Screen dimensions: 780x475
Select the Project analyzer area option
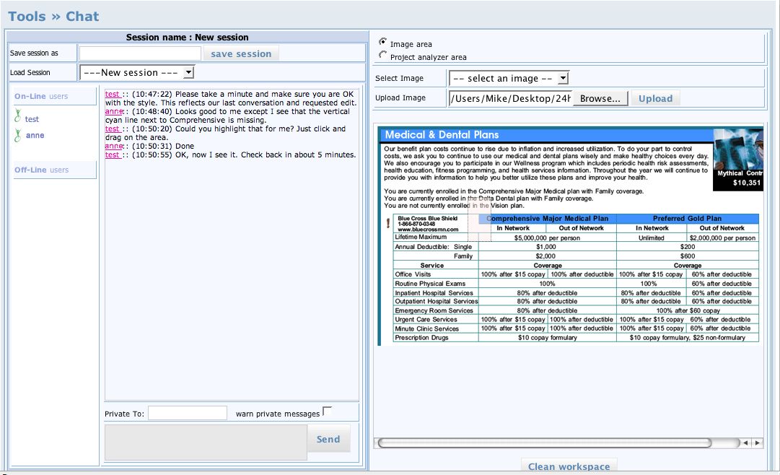(x=382, y=55)
